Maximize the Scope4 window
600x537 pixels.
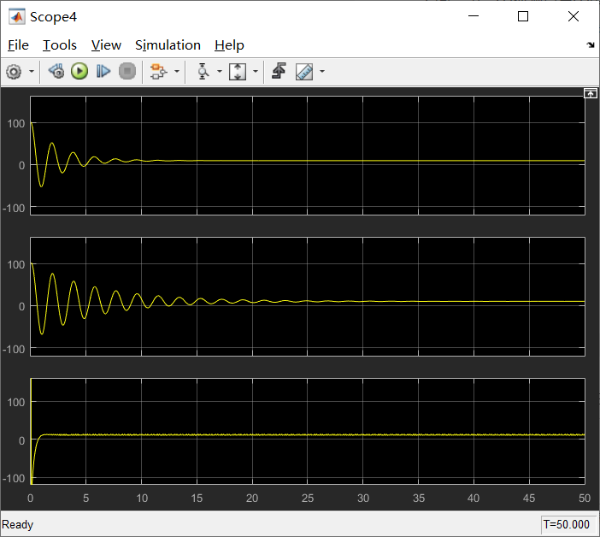523,16
